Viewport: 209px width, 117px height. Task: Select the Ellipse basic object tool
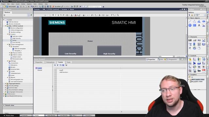pos(203,21)
